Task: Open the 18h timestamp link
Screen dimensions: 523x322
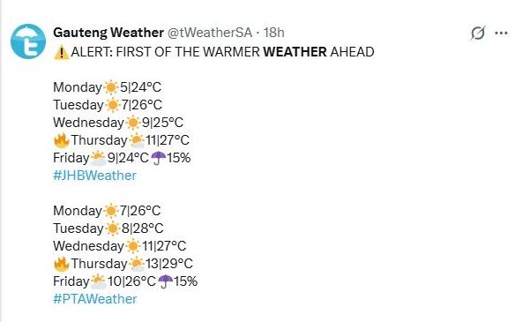Action: (273, 33)
